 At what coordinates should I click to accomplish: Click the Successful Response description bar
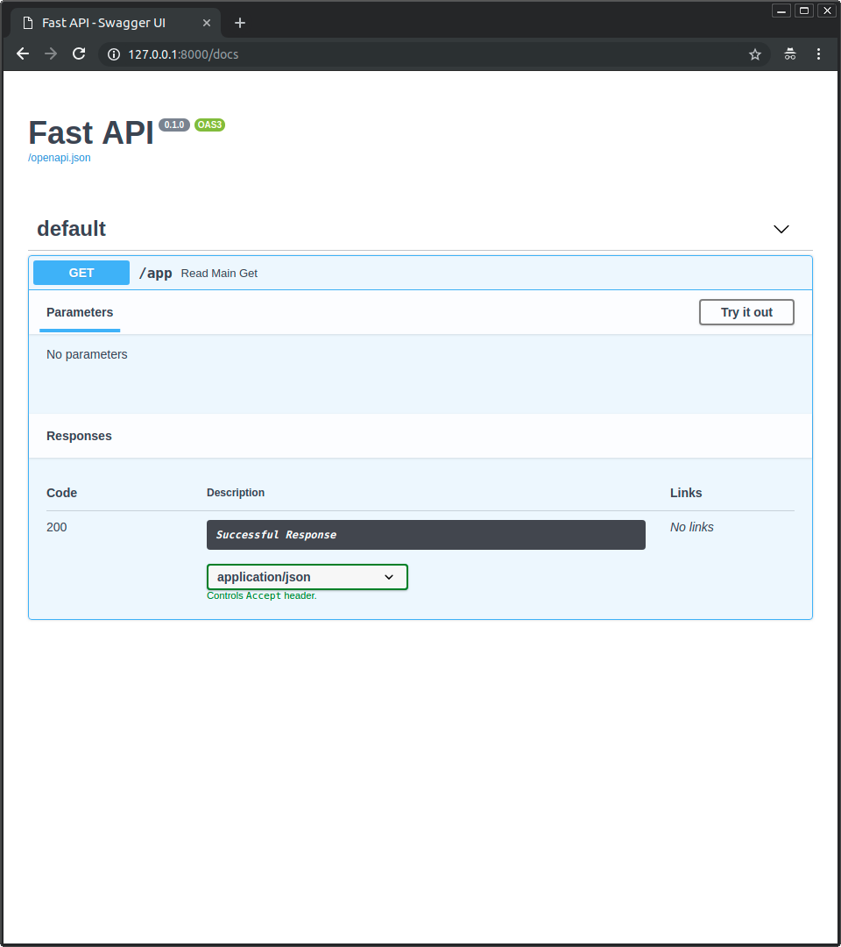tap(426, 534)
